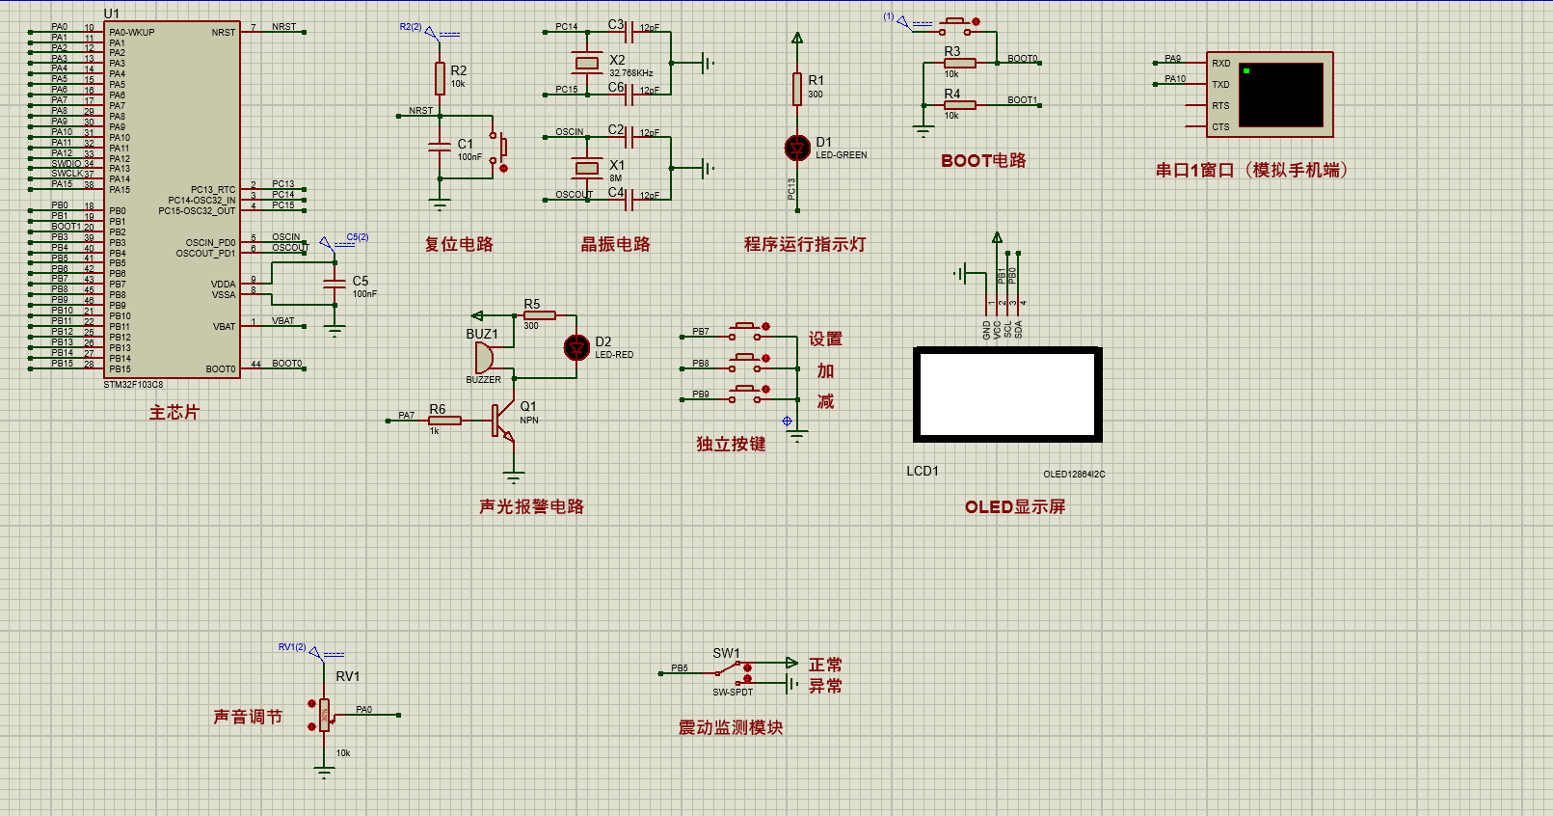This screenshot has width=1553, height=816.
Task: Click the BOOT电路 label
Action: (x=983, y=160)
